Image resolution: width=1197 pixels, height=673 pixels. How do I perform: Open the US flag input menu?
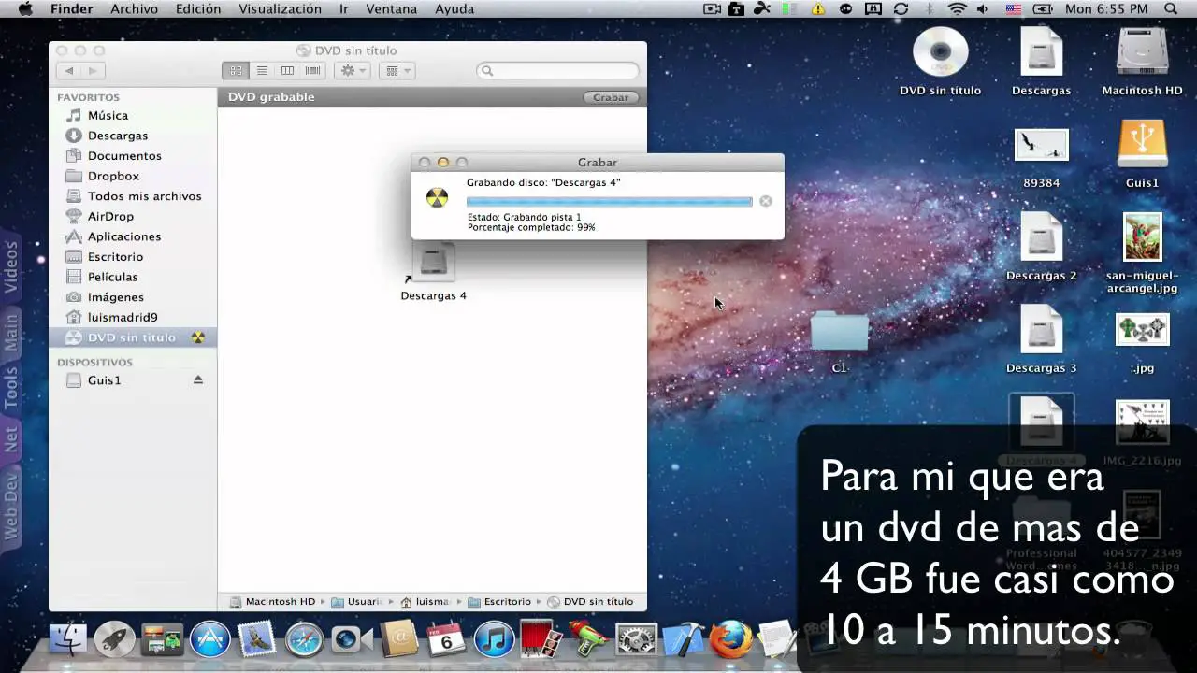coord(1013,9)
